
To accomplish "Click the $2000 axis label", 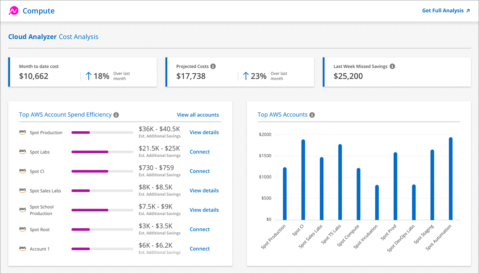I will (265, 135).
